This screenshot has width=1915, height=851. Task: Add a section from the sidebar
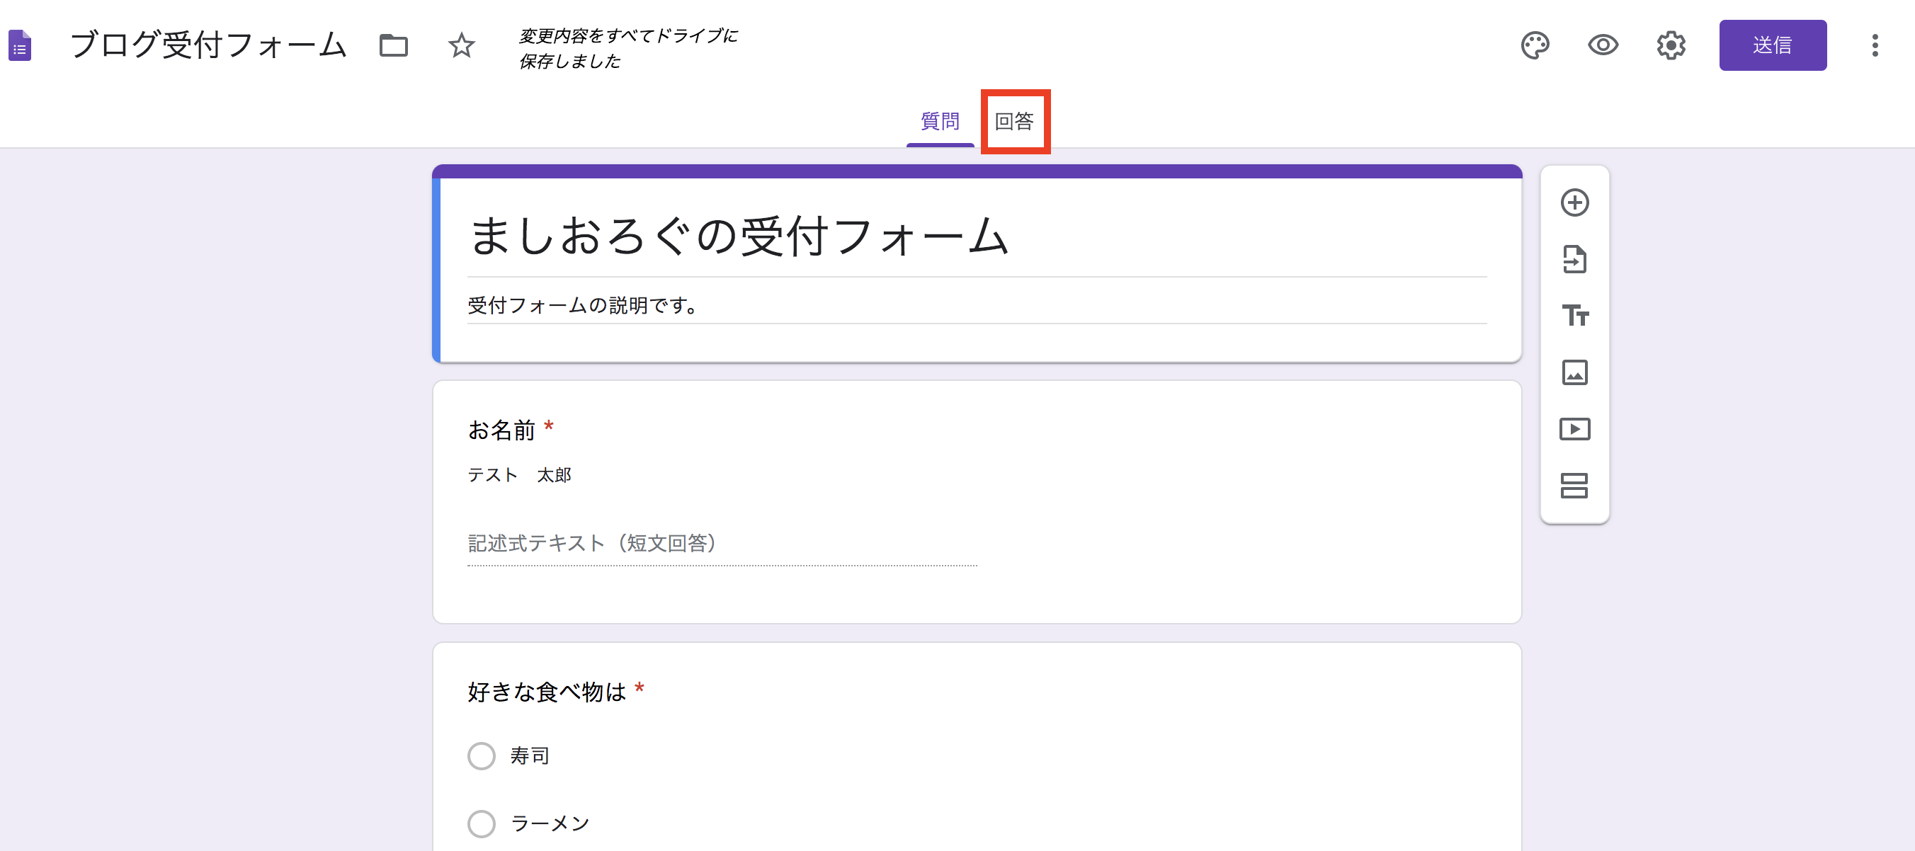tap(1574, 486)
